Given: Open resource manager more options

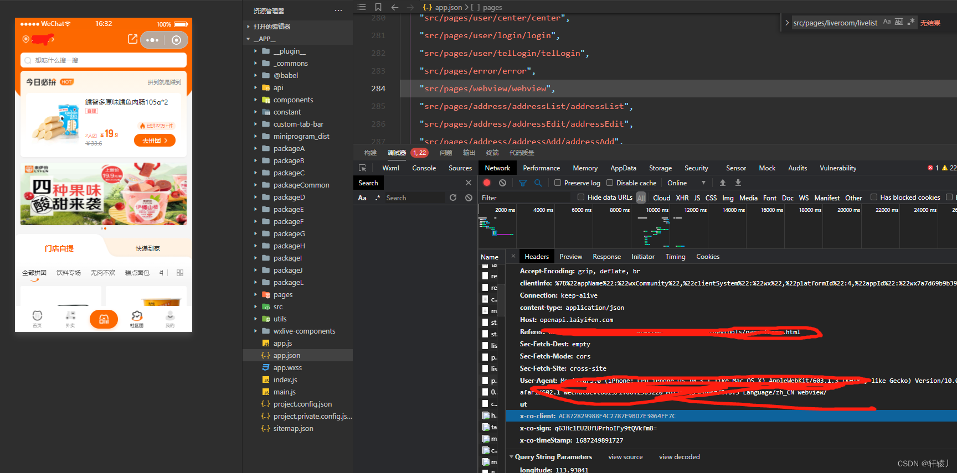Looking at the screenshot, I should [x=338, y=11].
